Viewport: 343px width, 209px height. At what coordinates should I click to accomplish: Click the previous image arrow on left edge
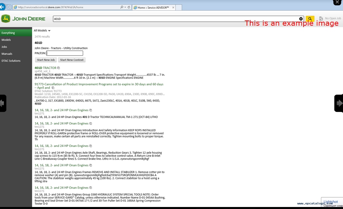click(x=3, y=103)
